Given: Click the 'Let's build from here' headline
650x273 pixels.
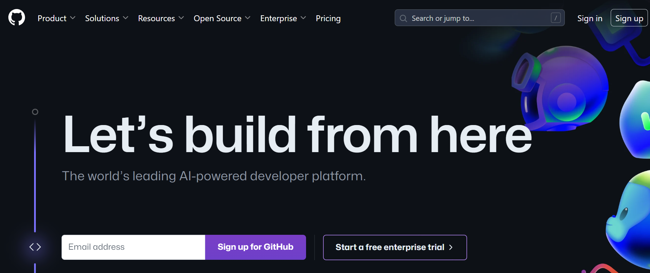Looking at the screenshot, I should [x=298, y=134].
